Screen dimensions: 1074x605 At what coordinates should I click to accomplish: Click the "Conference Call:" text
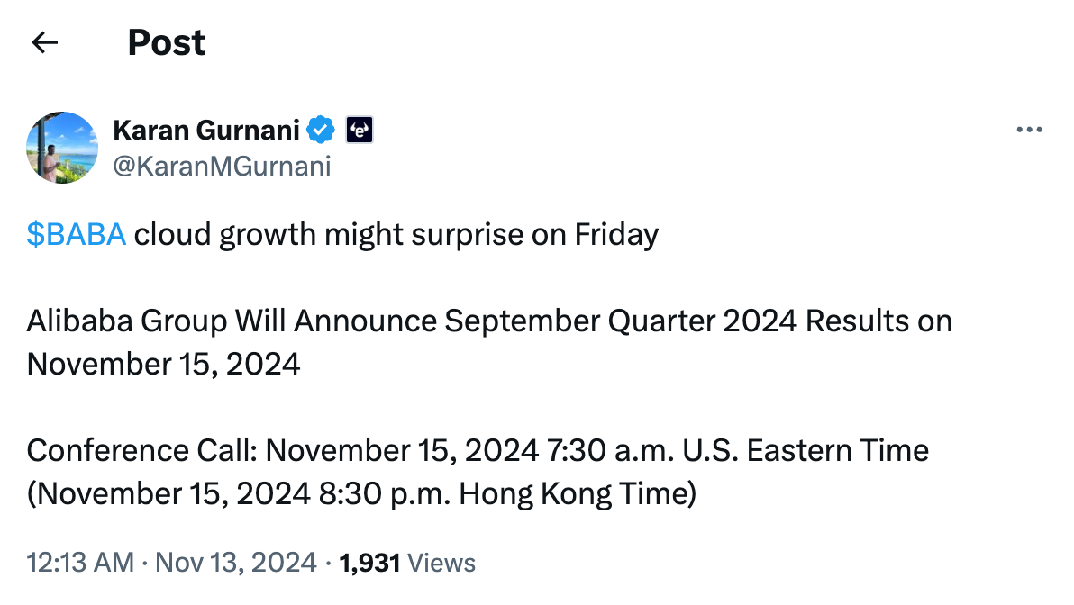[144, 450]
